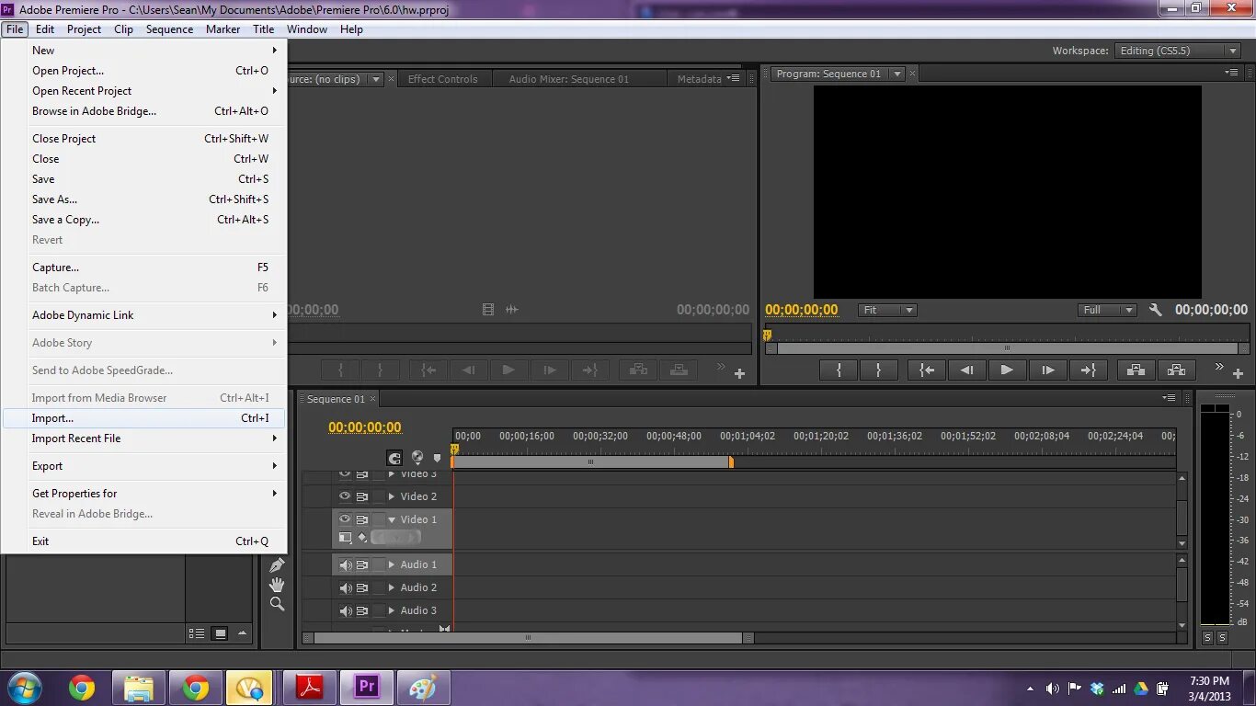1256x706 pixels.
Task: Open the Full playback resolution dropdown
Action: coord(1107,310)
